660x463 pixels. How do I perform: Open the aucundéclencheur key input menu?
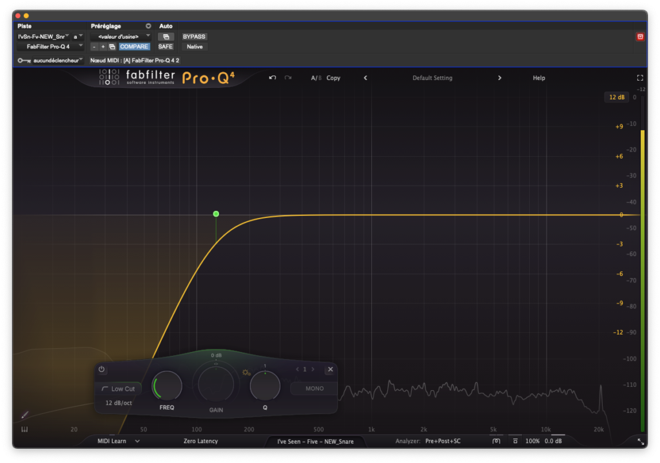[57, 61]
